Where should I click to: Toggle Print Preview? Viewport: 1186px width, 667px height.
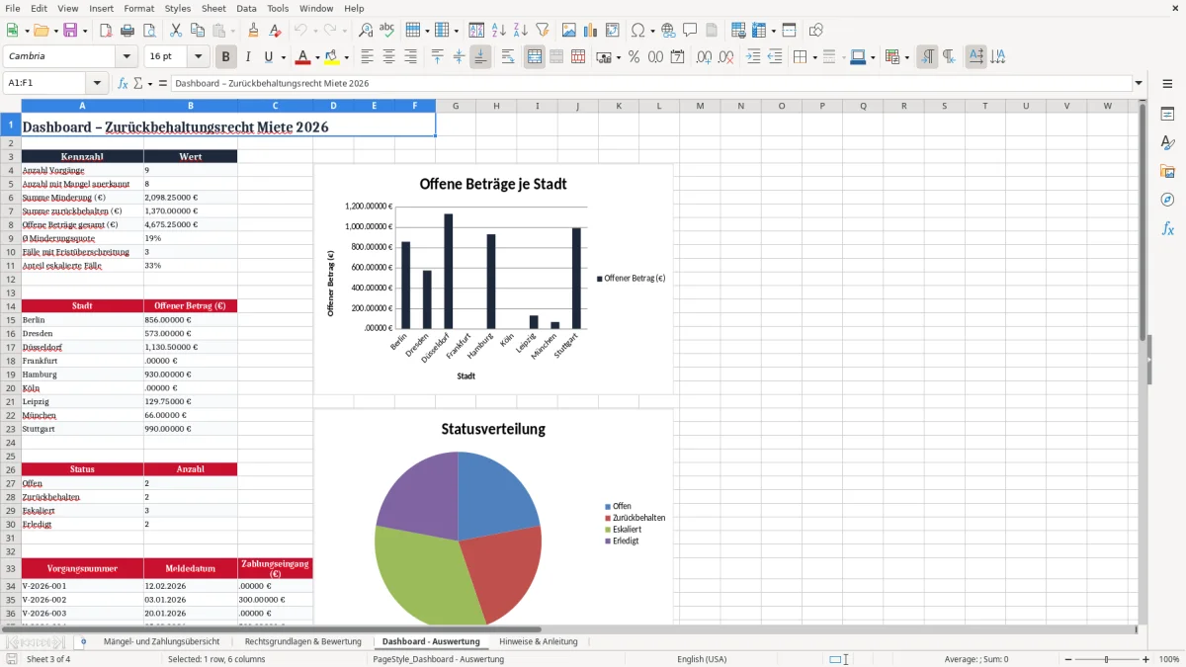click(x=147, y=31)
